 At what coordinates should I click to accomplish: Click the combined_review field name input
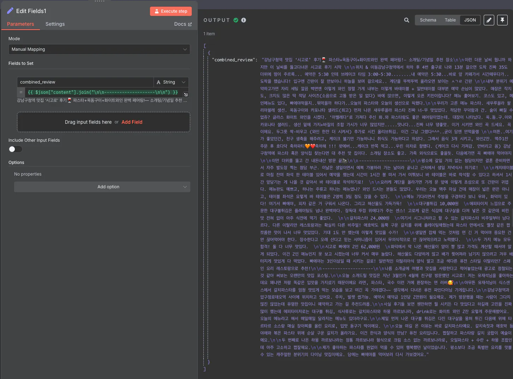pyautogui.click(x=85, y=82)
